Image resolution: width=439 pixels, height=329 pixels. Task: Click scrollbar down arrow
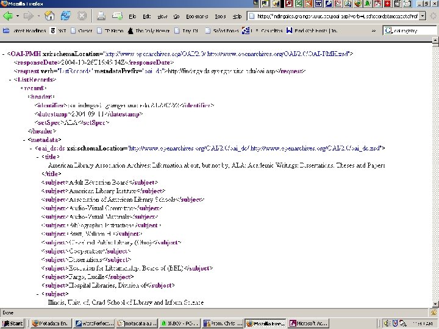(435, 304)
